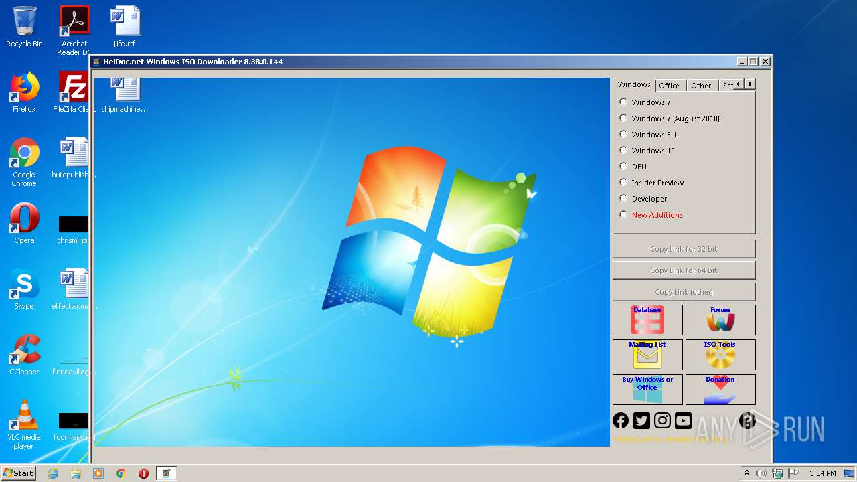This screenshot has width=857, height=482.
Task: Open the YouTube icon link
Action: (x=683, y=420)
